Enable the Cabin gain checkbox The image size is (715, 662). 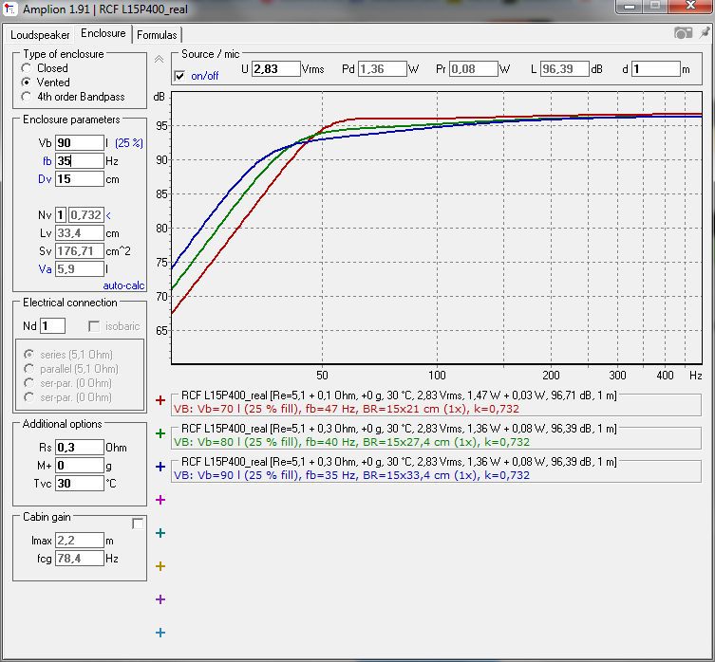click(138, 524)
